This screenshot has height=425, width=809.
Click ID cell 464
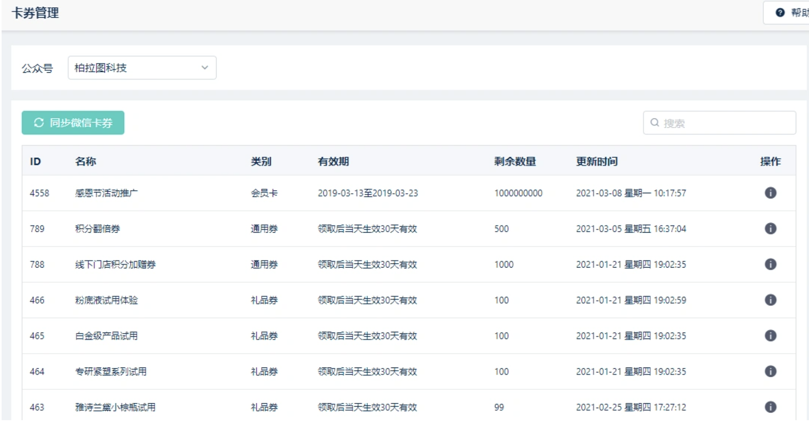click(x=37, y=372)
